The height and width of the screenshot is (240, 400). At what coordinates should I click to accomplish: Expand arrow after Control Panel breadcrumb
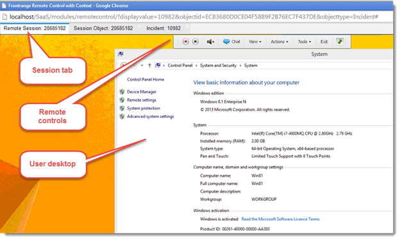[196, 65]
